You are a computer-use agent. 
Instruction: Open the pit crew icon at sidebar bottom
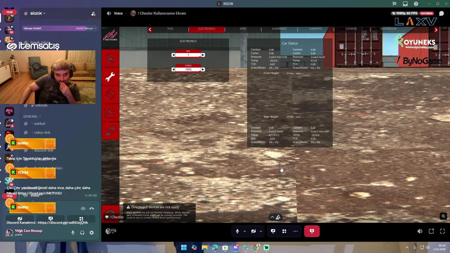tap(110, 131)
